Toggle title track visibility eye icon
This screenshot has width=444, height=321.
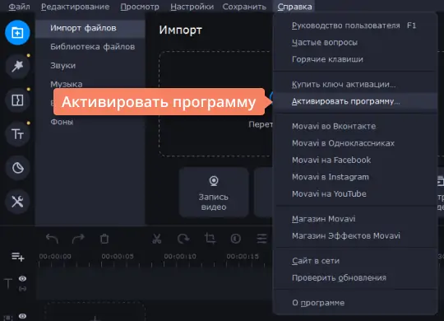point(23,279)
